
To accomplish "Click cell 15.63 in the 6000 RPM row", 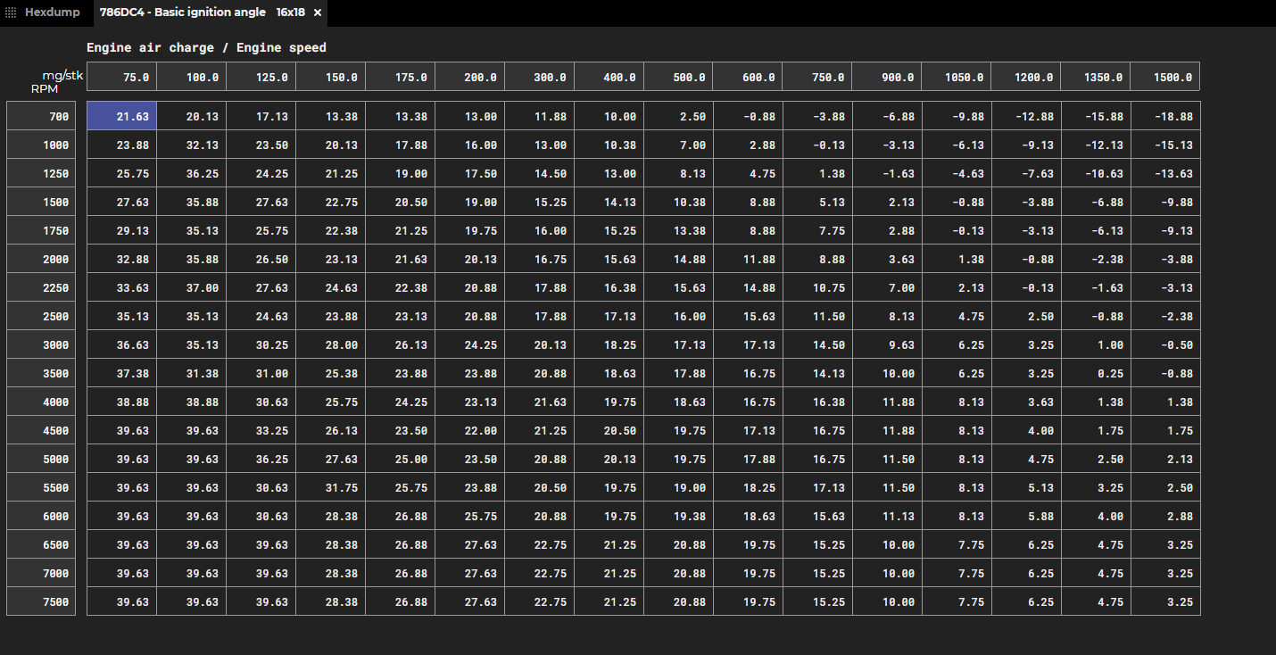I will [x=817, y=516].
